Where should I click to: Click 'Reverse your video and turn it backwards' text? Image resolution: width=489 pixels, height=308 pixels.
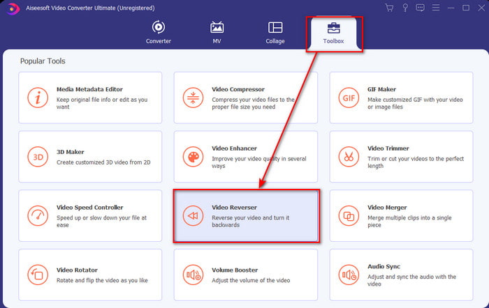pyautogui.click(x=250, y=221)
